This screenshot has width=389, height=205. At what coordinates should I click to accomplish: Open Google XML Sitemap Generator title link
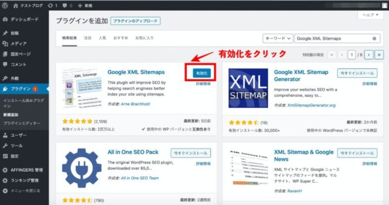pyautogui.click(x=301, y=76)
